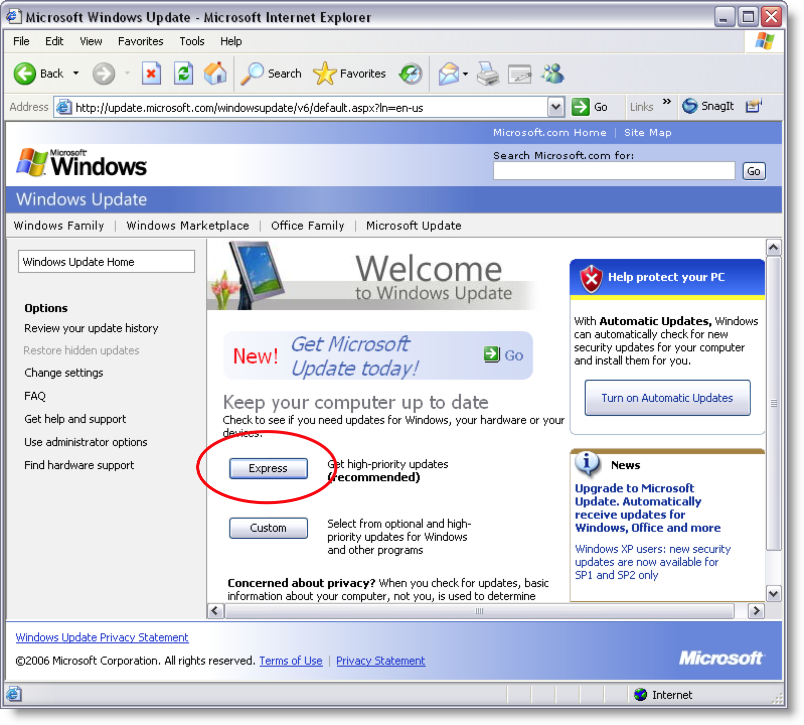804x725 pixels.
Task: Open Upgrade to Microsoft Update news link
Action: pos(648,507)
